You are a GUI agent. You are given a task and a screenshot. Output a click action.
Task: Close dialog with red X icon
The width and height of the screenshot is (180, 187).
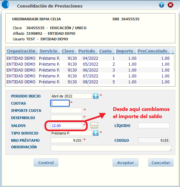click(x=171, y=5)
